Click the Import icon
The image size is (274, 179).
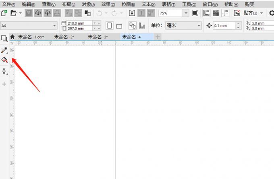(x=132, y=13)
